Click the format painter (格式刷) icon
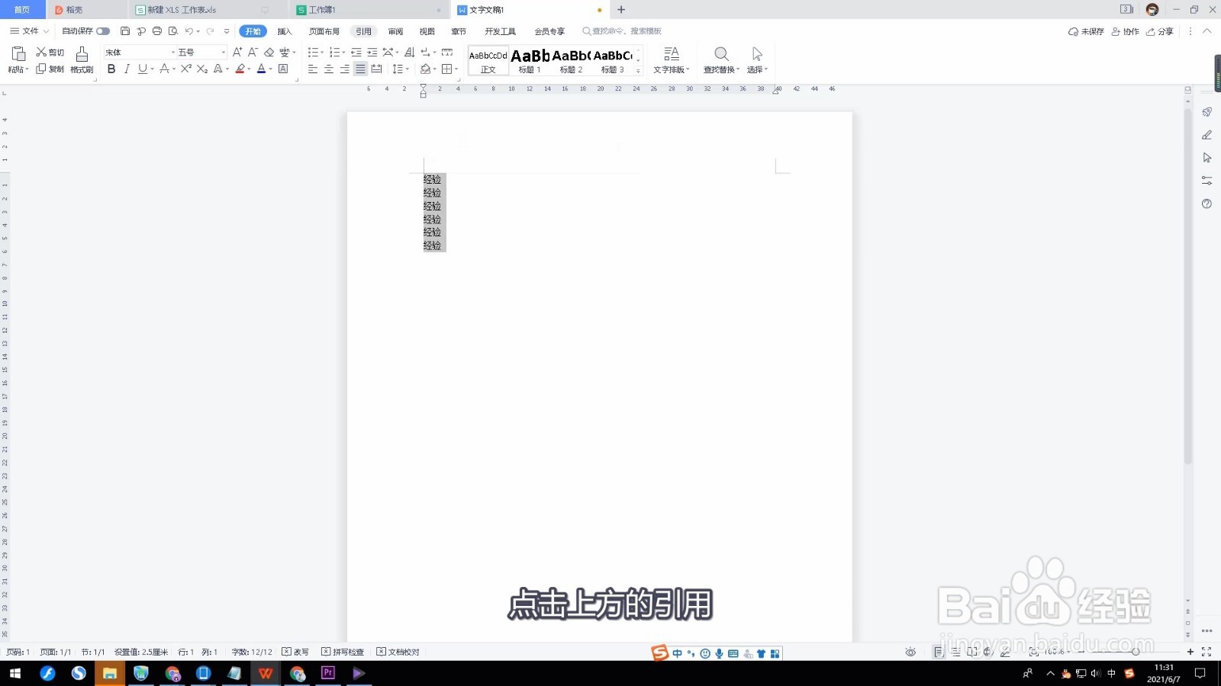 (81, 59)
